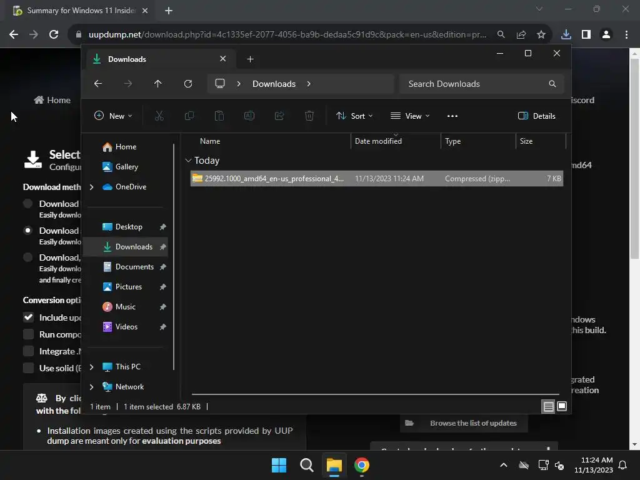Toggle Run component cleanup checkbox
The image size is (640, 480).
tap(28, 334)
